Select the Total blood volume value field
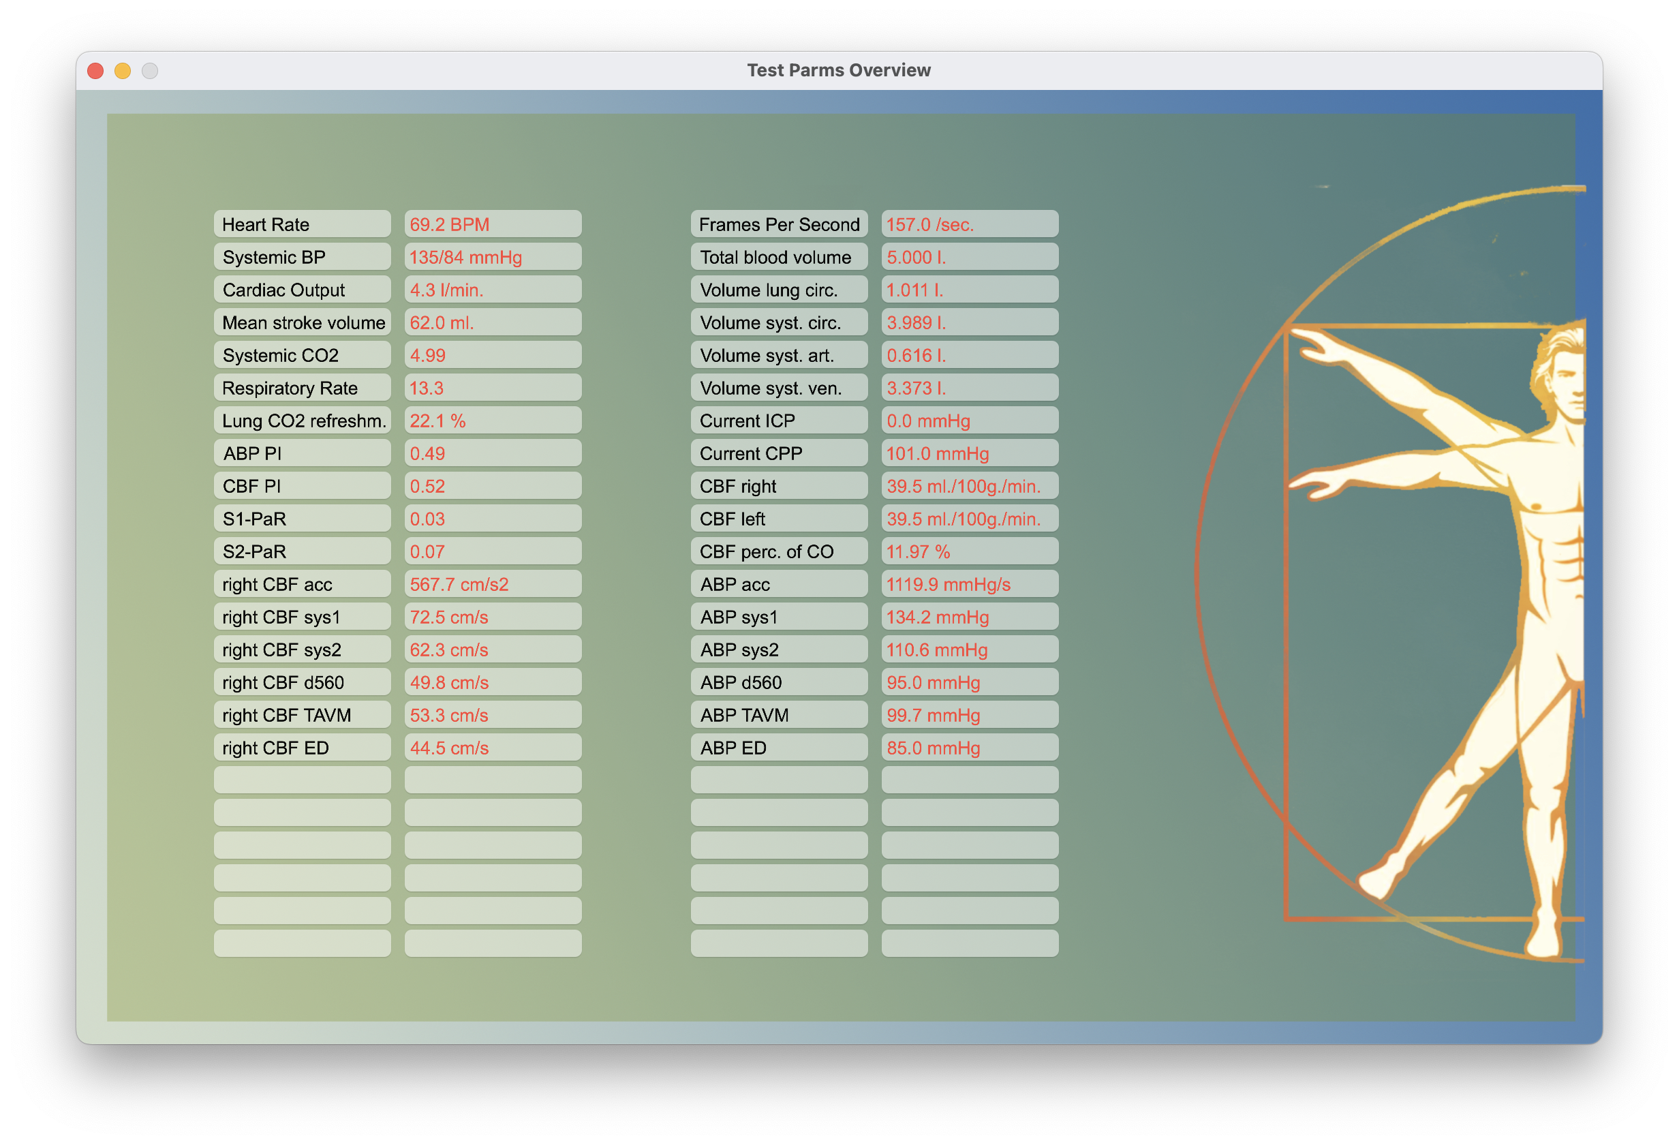This screenshot has height=1145, width=1679. [970, 257]
